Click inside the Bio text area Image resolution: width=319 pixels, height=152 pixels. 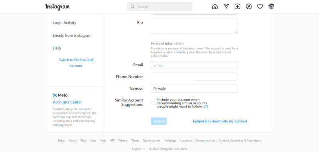pyautogui.click(x=194, y=26)
